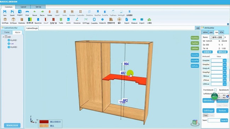Screen dimensions: 230x129
Task: Click the FrontView button
Action: pos(195,38)
